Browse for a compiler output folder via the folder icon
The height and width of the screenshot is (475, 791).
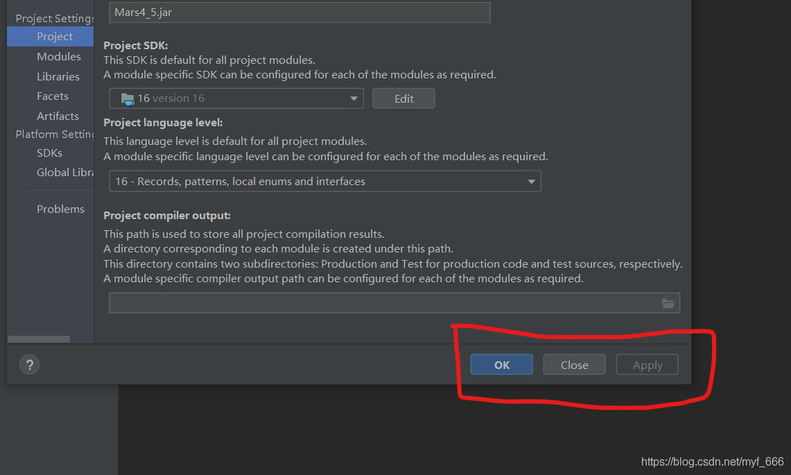point(668,303)
